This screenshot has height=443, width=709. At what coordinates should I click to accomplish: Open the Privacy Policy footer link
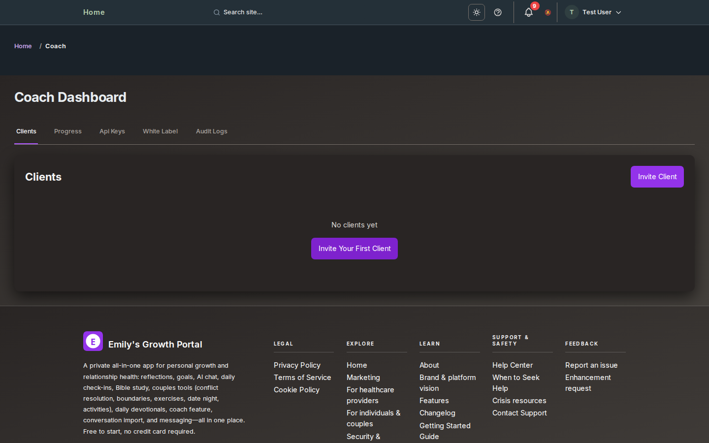point(297,365)
